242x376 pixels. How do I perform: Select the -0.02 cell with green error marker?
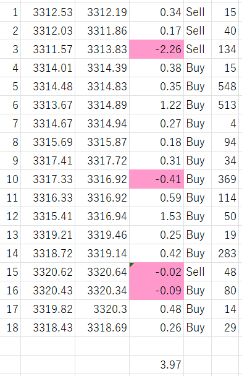157,271
